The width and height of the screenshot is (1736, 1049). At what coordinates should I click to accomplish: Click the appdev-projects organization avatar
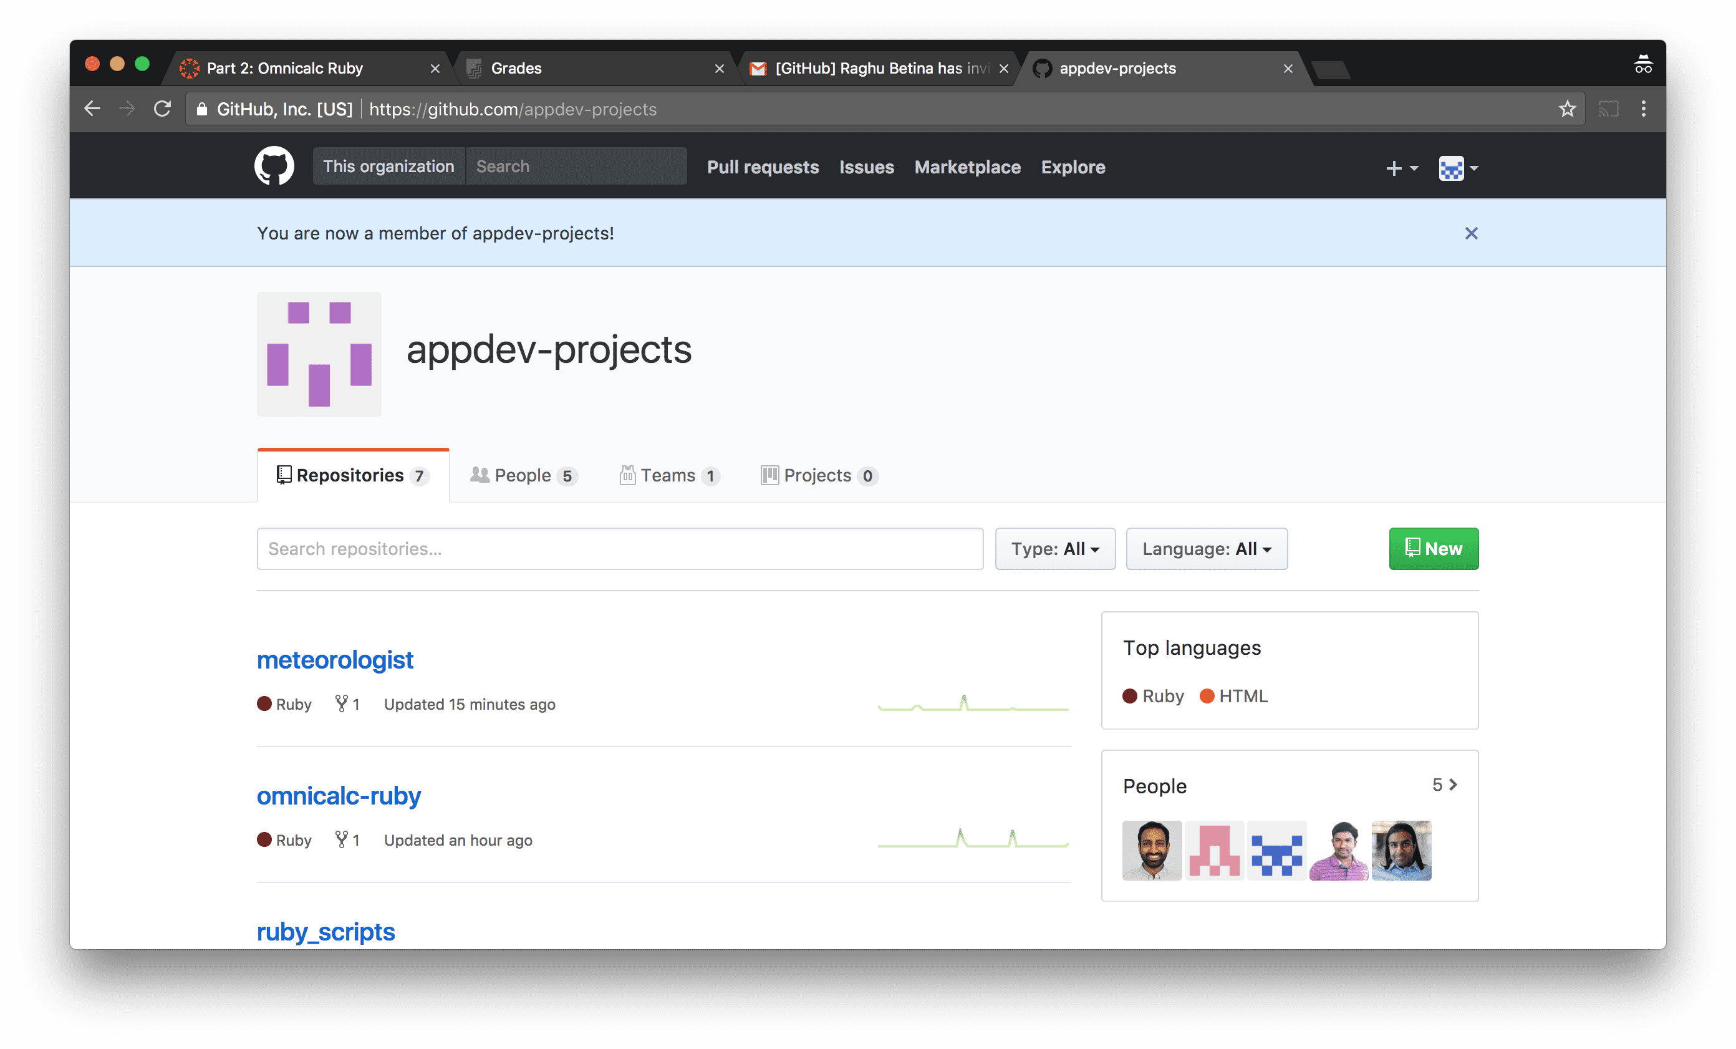pos(319,354)
